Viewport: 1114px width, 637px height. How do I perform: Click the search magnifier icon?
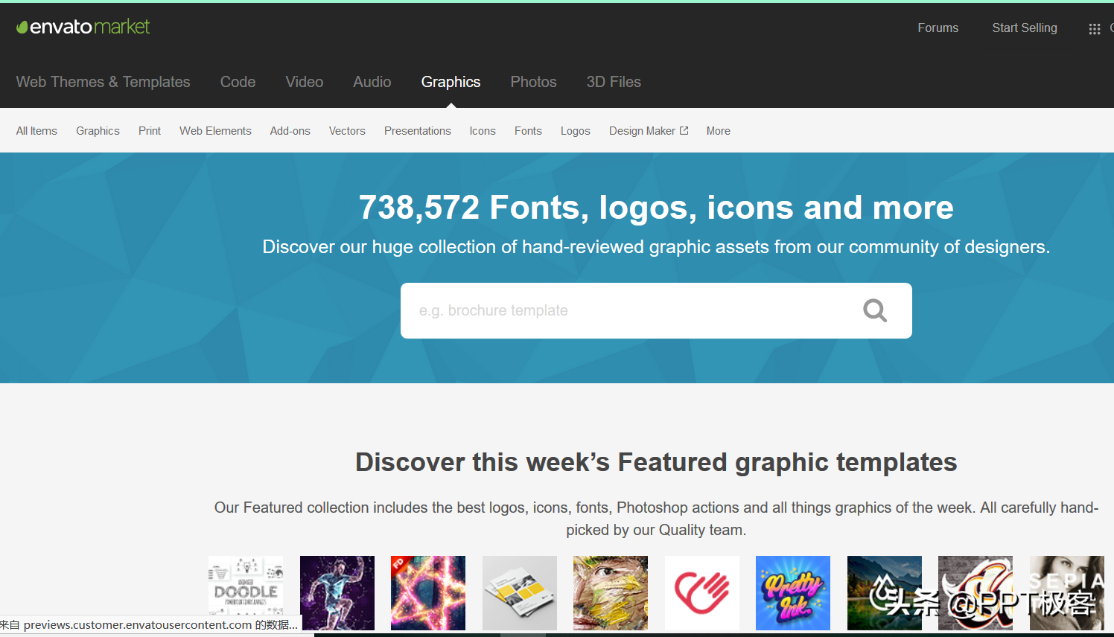click(x=875, y=310)
